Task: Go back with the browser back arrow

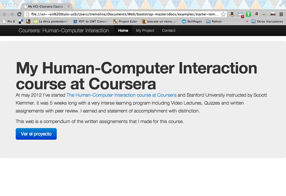Action: coord(5,14)
